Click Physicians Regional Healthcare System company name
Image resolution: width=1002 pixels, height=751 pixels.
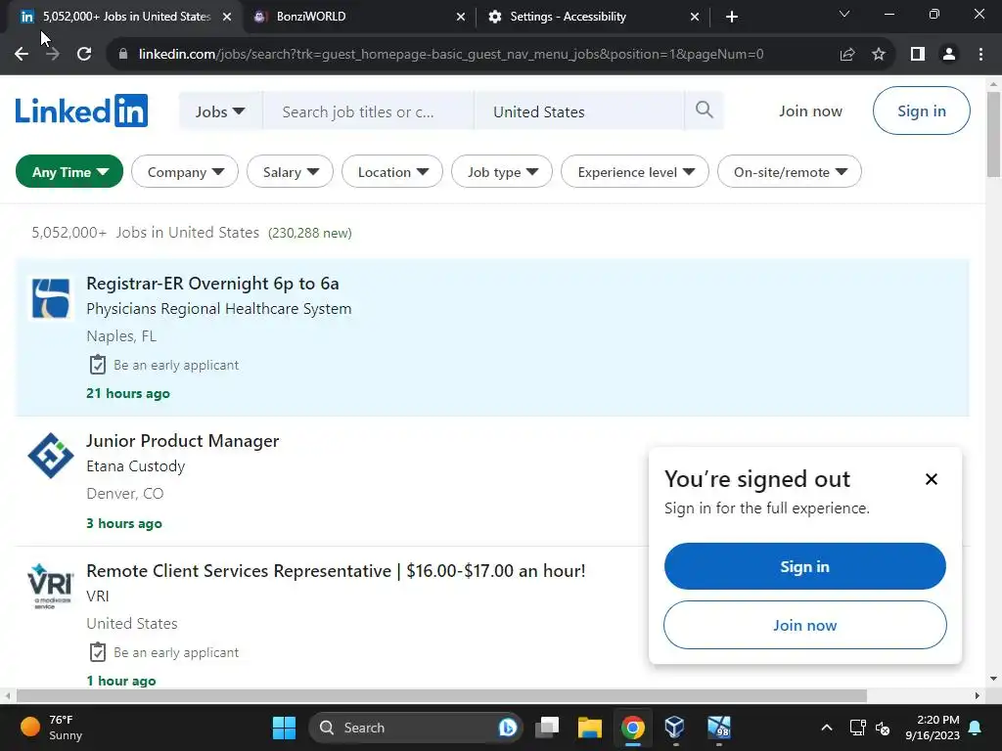point(218,309)
